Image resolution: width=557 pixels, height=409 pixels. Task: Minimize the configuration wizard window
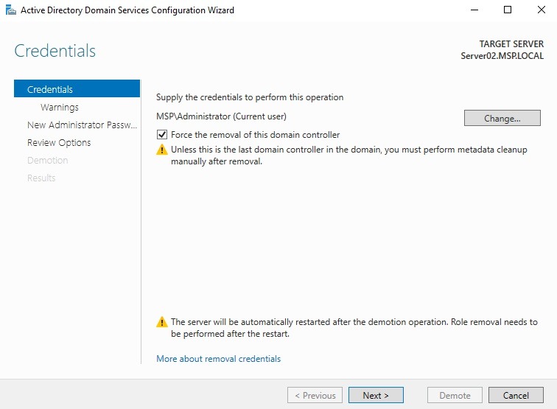point(473,10)
